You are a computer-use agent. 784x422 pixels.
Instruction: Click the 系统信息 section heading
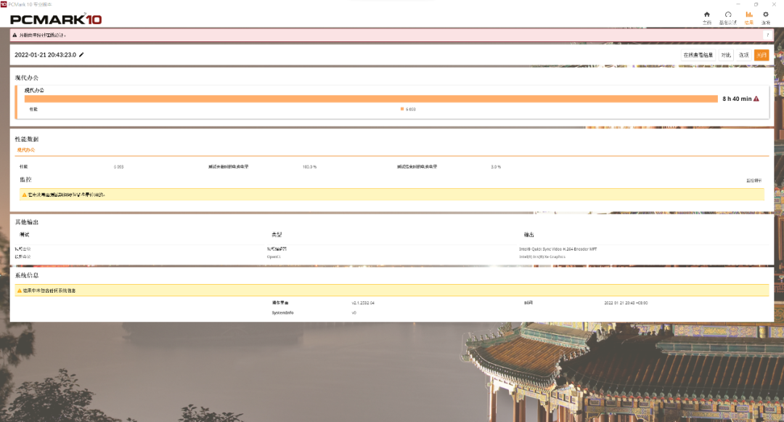(27, 275)
